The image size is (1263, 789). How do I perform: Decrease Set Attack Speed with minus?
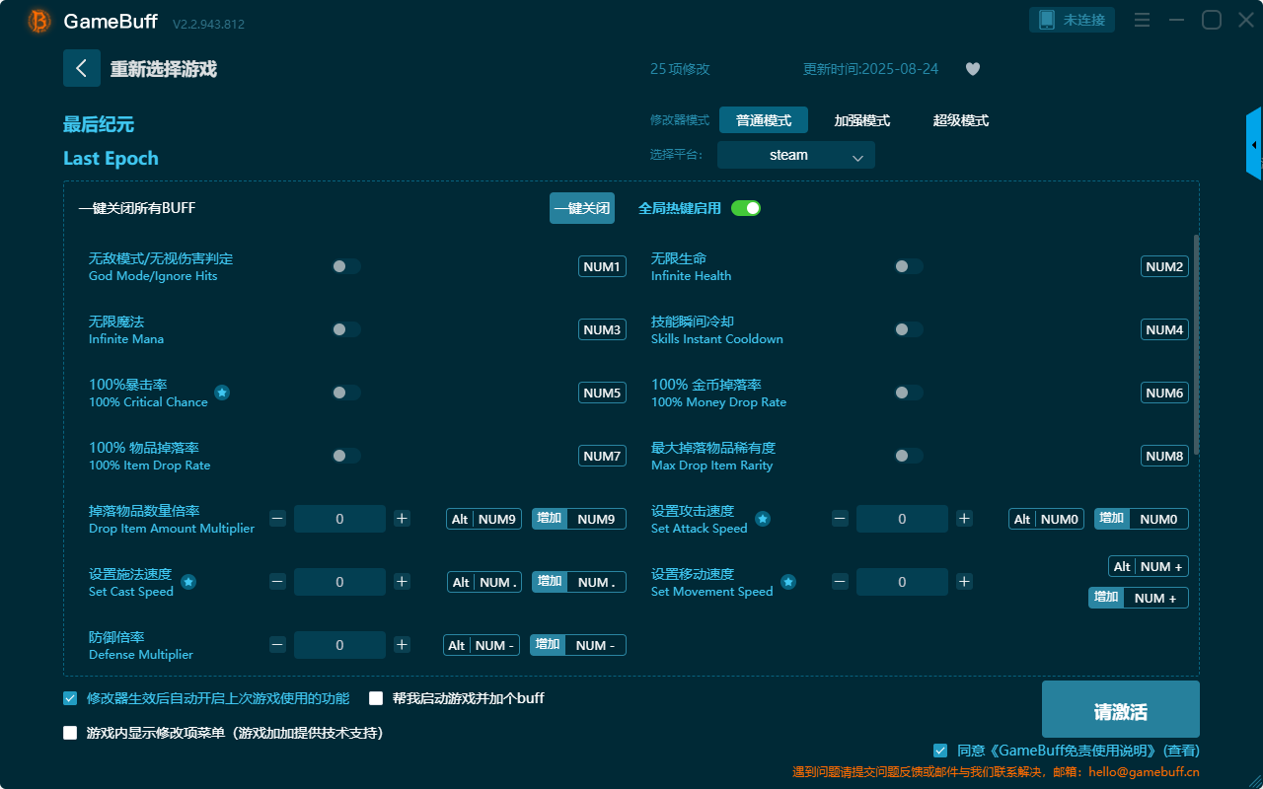(x=840, y=519)
